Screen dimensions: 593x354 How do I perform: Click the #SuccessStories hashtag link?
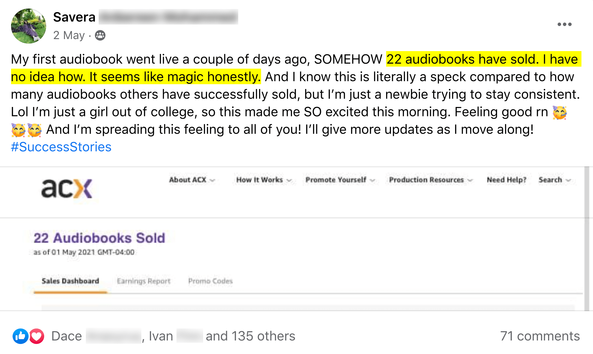click(x=61, y=147)
